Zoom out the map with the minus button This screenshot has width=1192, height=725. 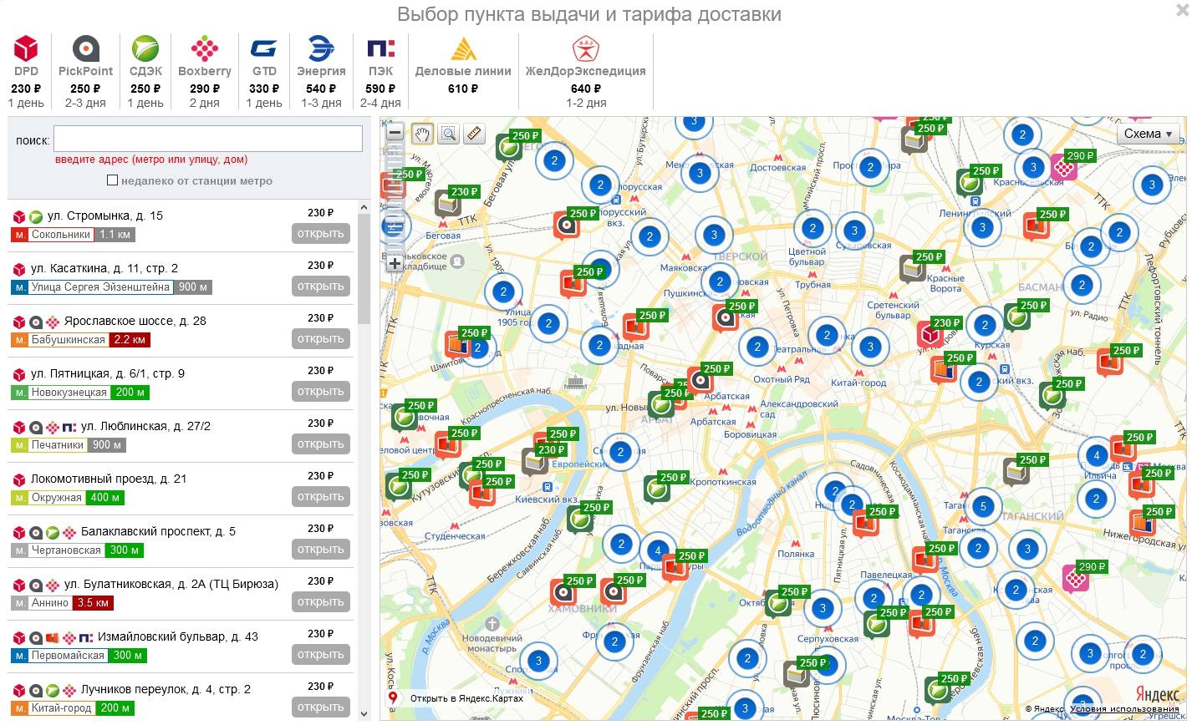(x=395, y=132)
